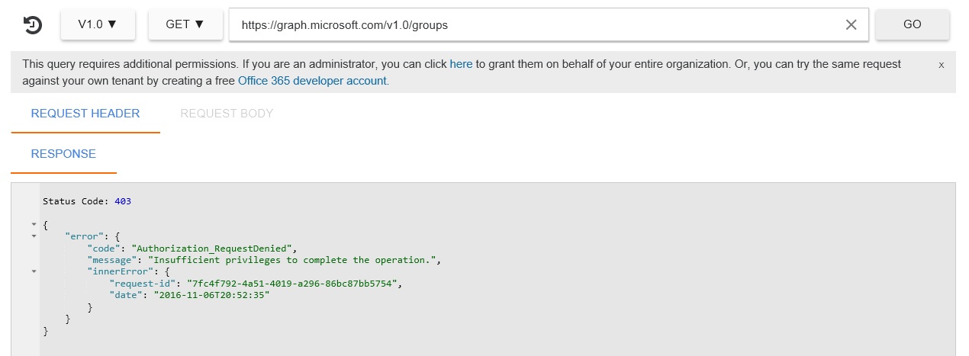The width and height of the screenshot is (969, 356).
Task: Open the GET method dropdown
Action: click(185, 24)
